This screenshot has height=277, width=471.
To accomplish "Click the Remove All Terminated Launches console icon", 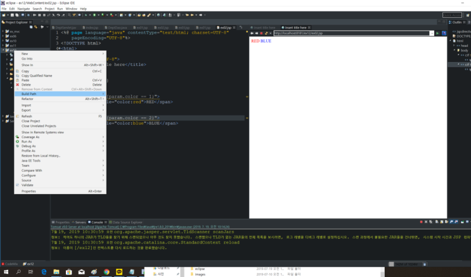I will click(x=431, y=222).
